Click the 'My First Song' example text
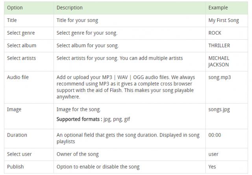 coord(224,20)
